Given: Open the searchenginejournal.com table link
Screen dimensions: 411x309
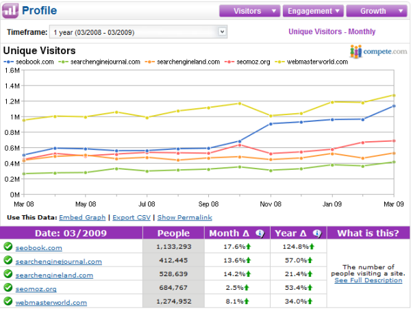Looking at the screenshot, I should 58,261.
